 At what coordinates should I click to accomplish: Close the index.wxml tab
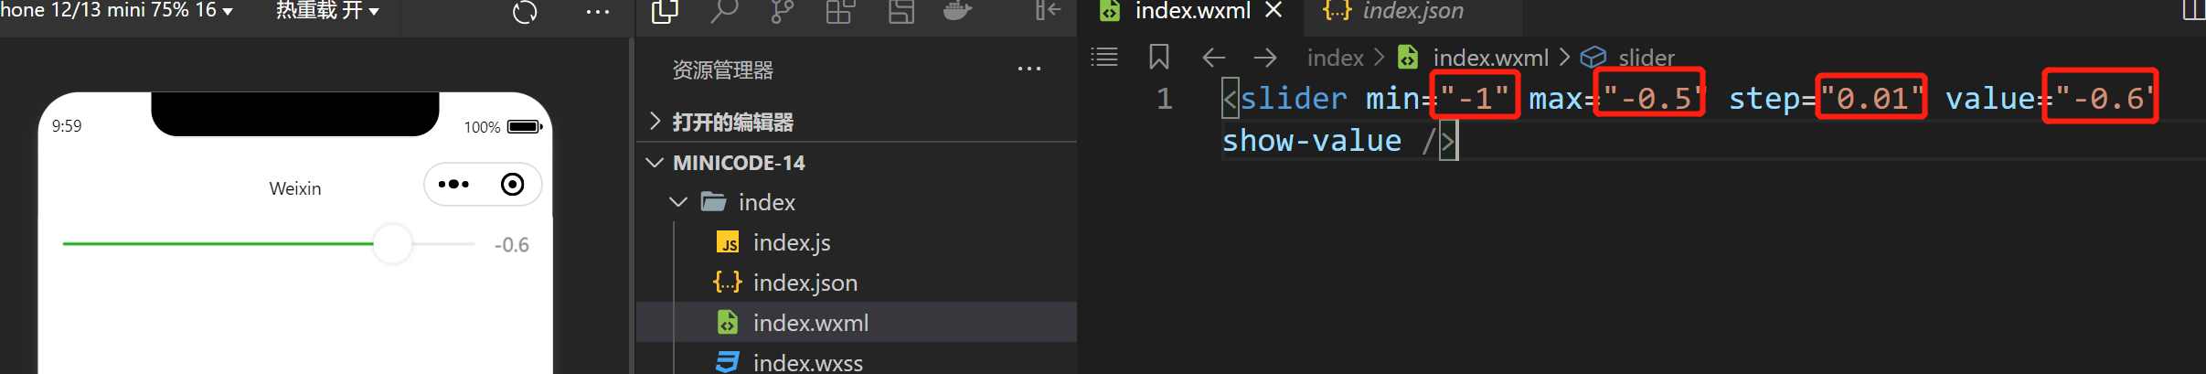(1274, 11)
